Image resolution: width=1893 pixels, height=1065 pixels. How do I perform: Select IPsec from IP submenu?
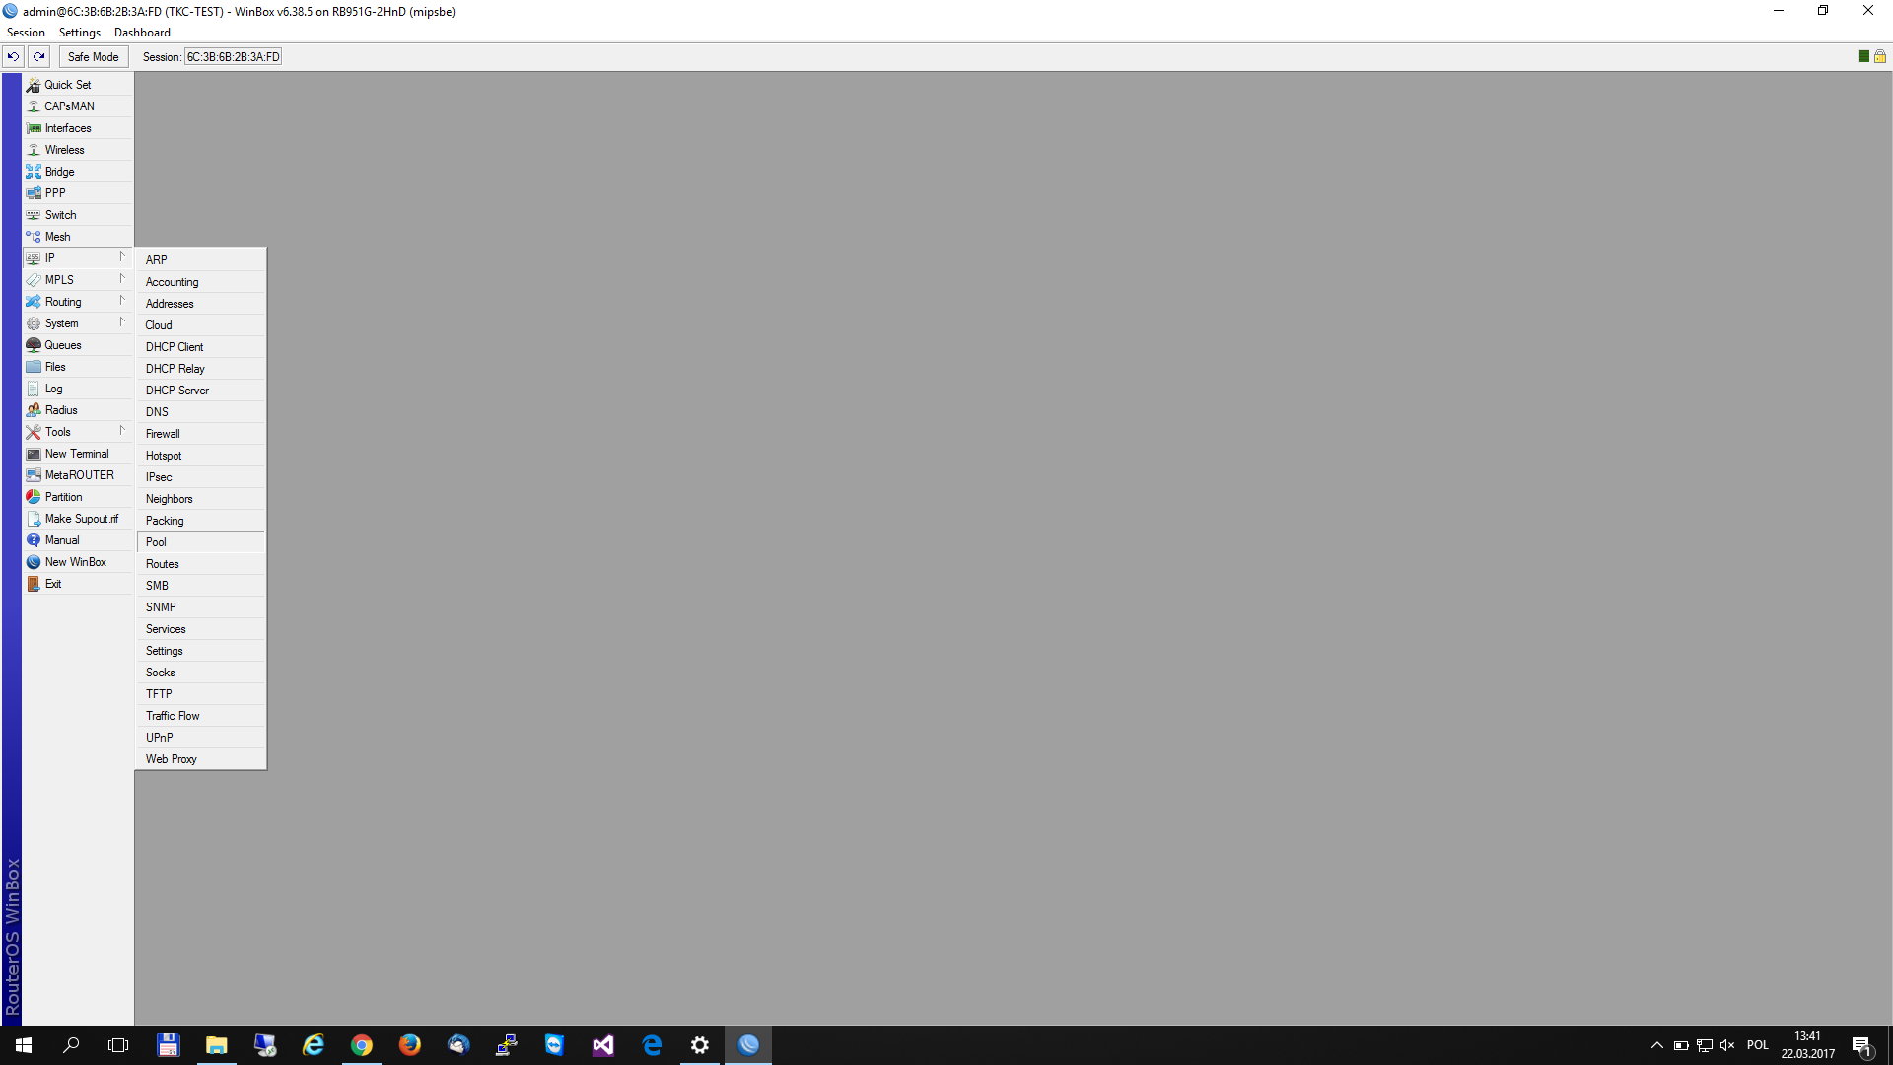[x=201, y=477]
